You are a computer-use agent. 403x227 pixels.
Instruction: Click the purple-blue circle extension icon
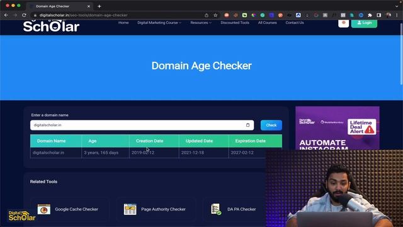[x=271, y=15]
